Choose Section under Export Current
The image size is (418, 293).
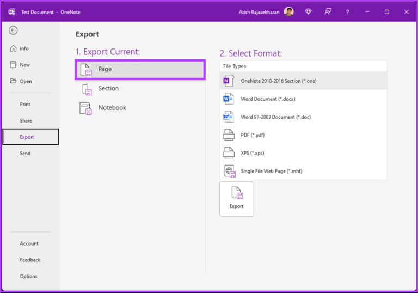pos(140,89)
